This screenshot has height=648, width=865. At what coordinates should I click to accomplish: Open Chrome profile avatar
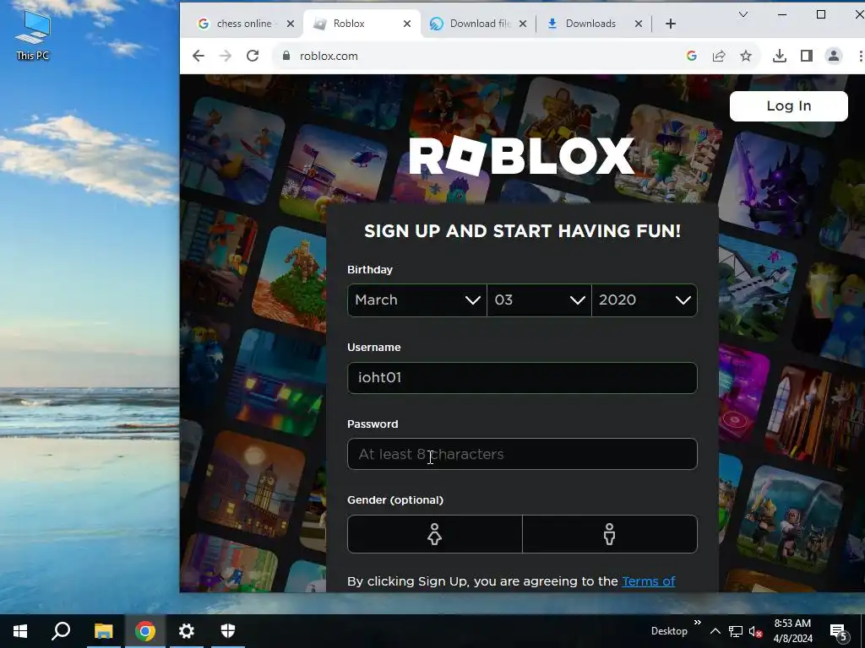(x=834, y=56)
